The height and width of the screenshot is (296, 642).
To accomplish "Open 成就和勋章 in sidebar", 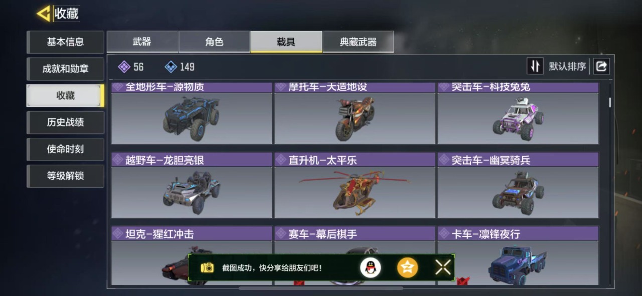I will pos(65,69).
